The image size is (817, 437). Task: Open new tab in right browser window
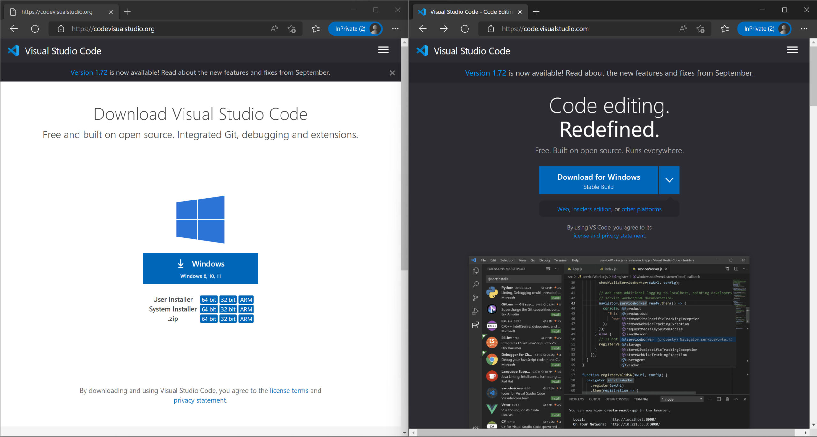pos(536,12)
